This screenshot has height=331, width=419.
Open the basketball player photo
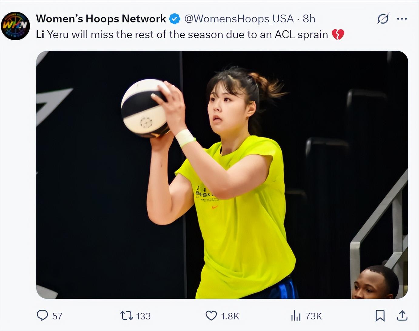pyautogui.click(x=222, y=175)
